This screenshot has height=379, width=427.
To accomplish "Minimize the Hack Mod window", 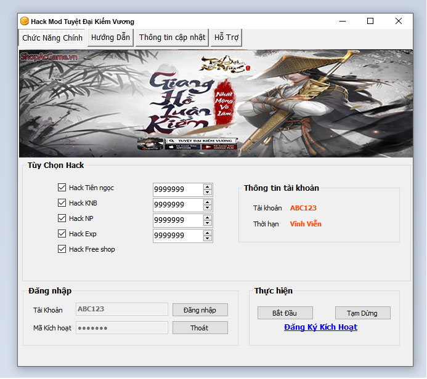I will click(x=343, y=21).
